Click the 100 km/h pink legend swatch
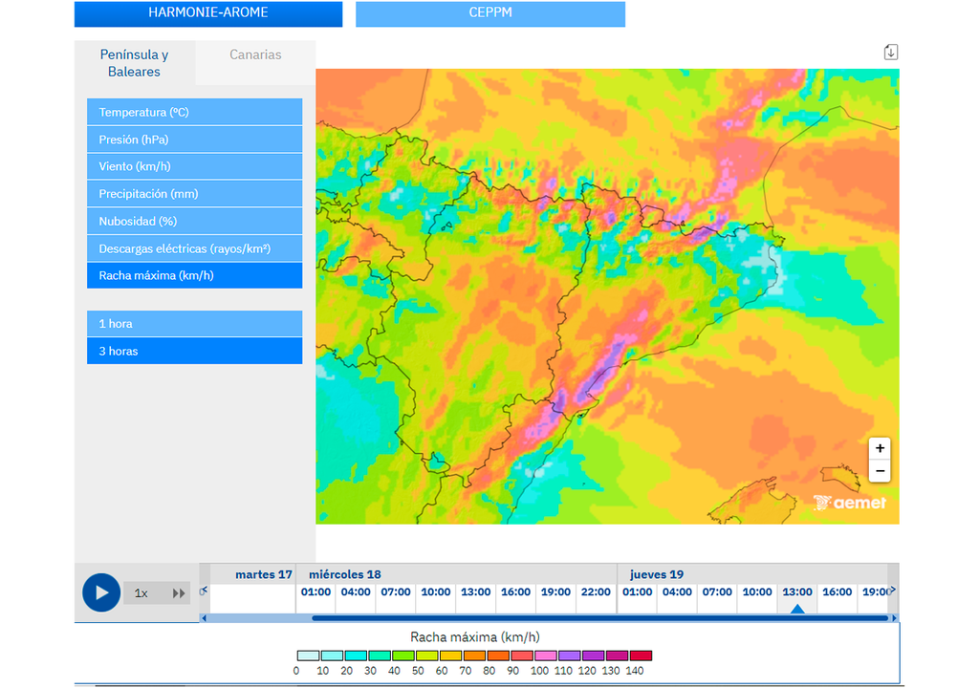This screenshot has width=979, height=688. 545,656
